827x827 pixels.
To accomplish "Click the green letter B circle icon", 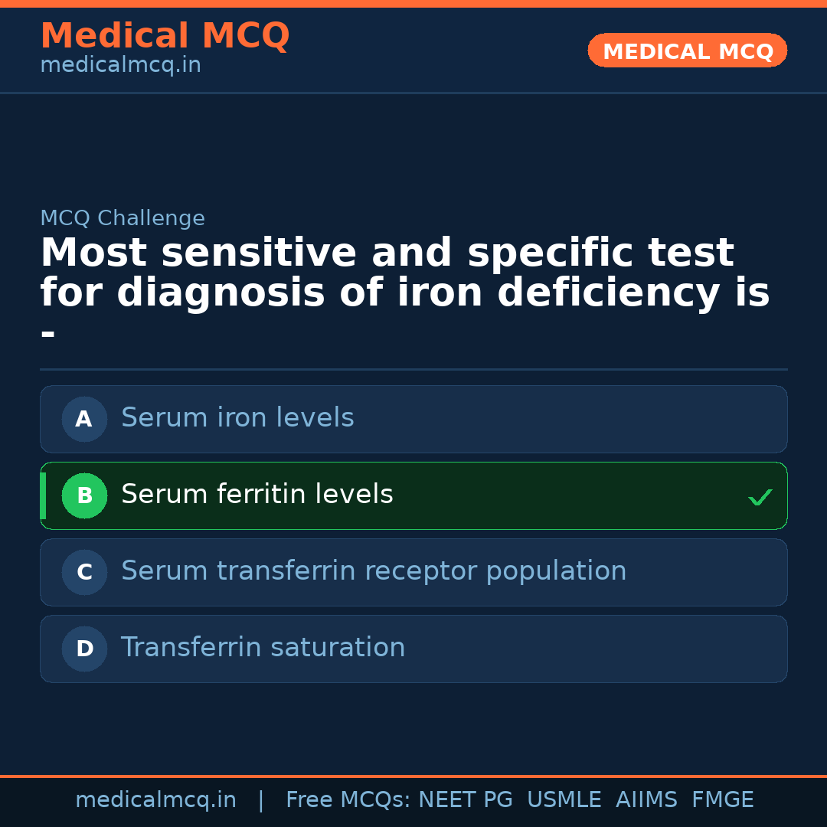I will coord(84,495).
